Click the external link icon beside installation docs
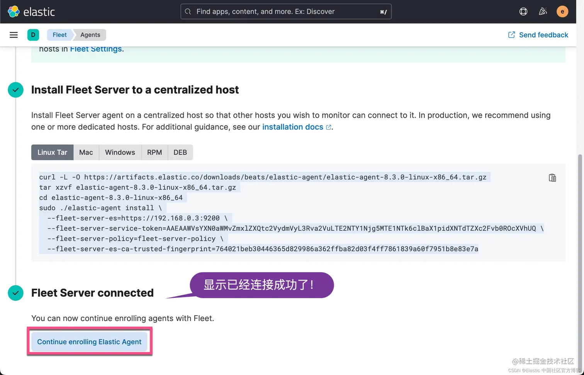584x375 pixels. point(329,127)
